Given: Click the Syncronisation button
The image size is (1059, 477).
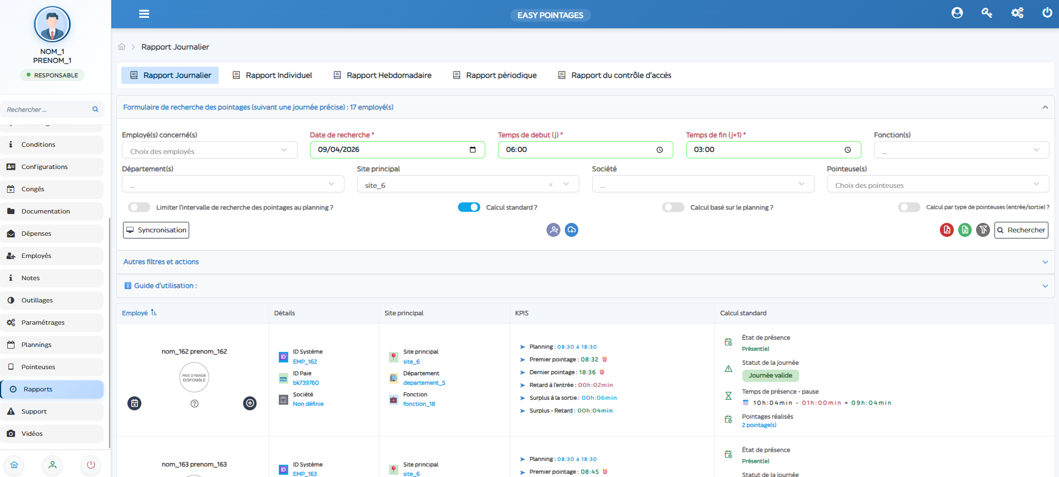Looking at the screenshot, I should point(156,230).
